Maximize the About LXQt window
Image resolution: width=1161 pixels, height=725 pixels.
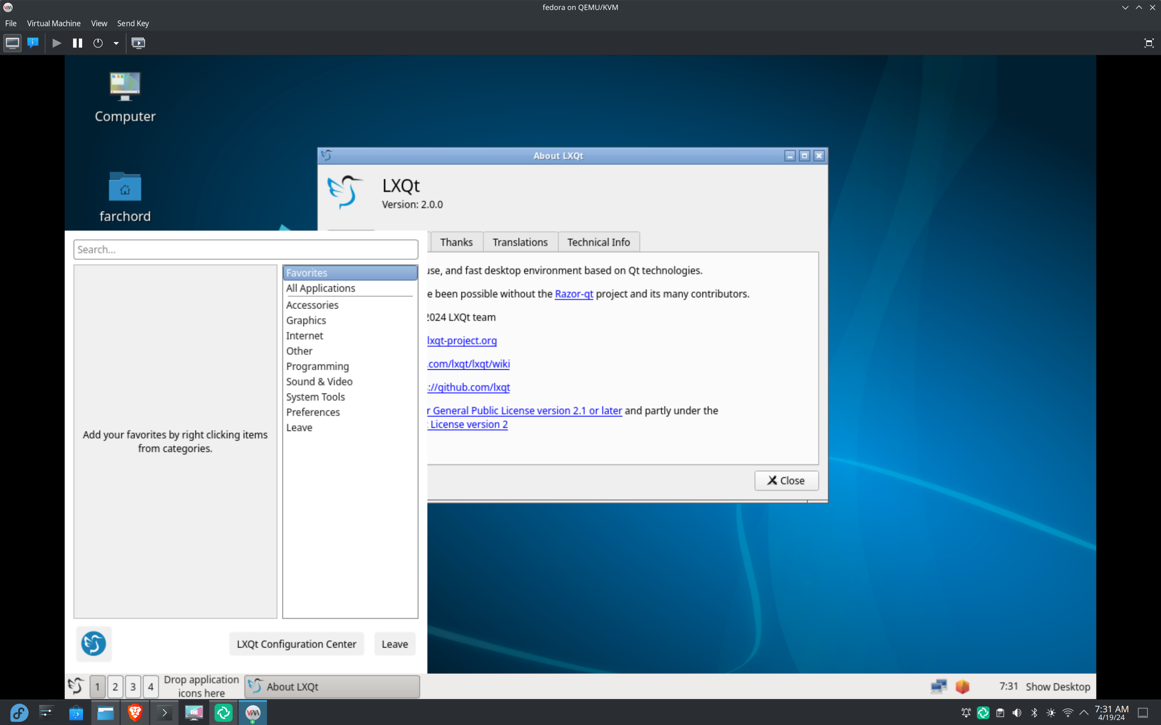[x=805, y=156]
